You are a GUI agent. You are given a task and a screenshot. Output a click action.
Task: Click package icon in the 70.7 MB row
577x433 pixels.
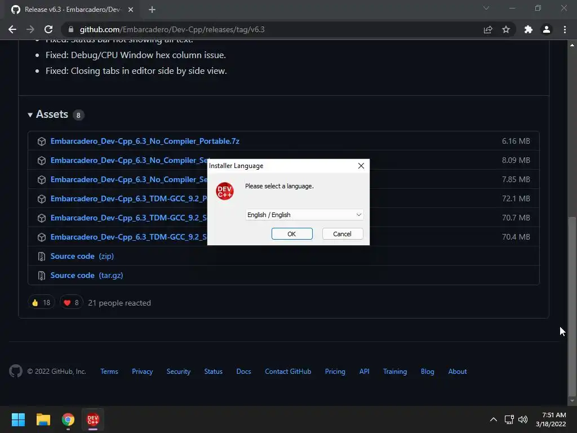[42, 218]
